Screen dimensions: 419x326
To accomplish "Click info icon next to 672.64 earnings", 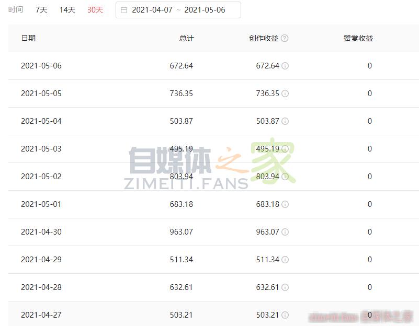I will tap(286, 66).
